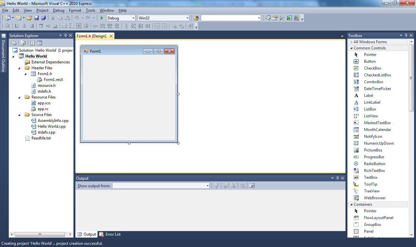
Task: Collapse the Form1.h tree node
Action: click(26, 74)
